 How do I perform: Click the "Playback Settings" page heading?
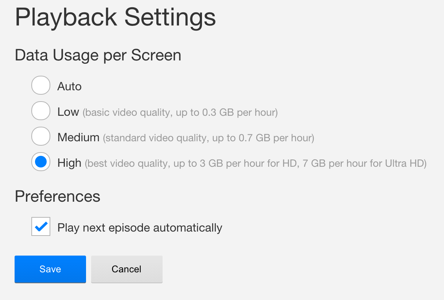click(115, 17)
